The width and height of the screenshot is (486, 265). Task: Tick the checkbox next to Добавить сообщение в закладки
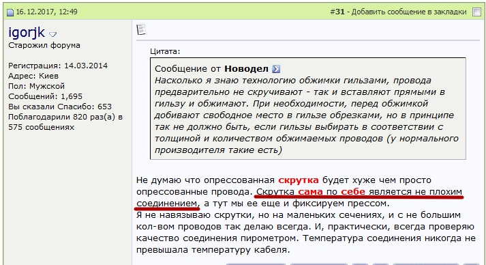click(x=476, y=12)
